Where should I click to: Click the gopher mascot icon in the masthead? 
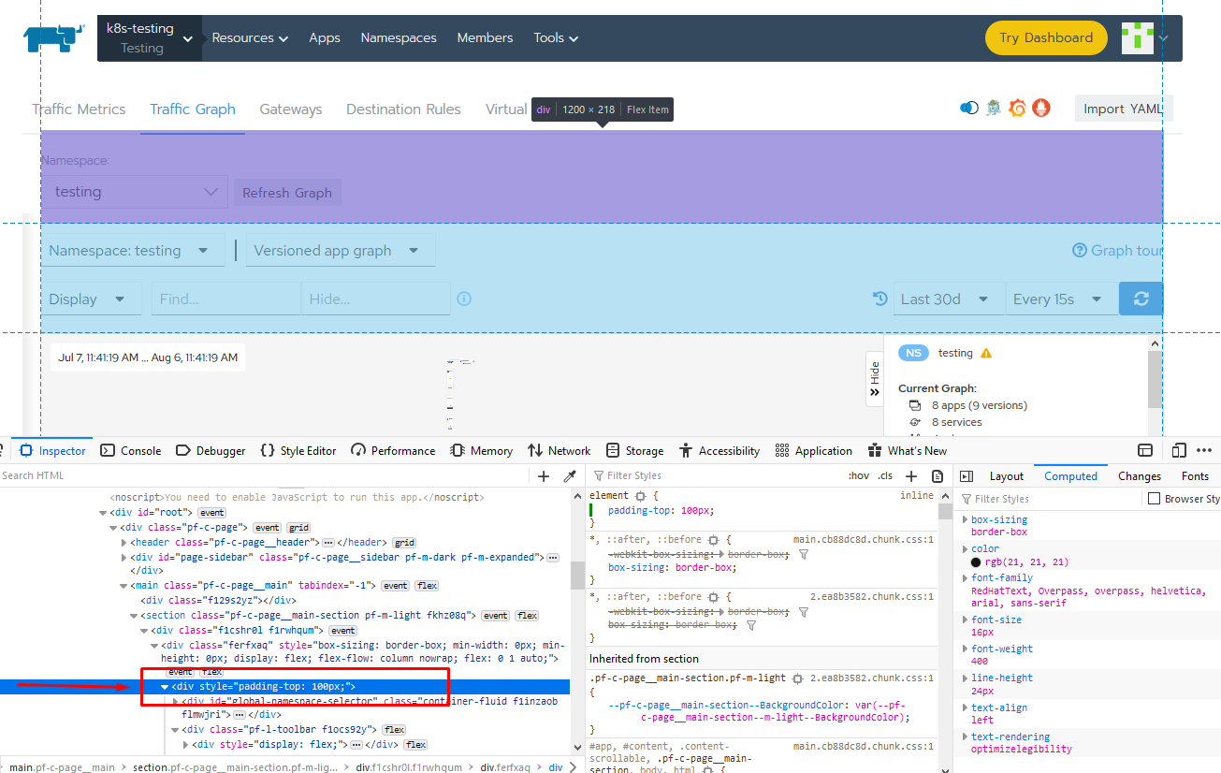(x=993, y=108)
